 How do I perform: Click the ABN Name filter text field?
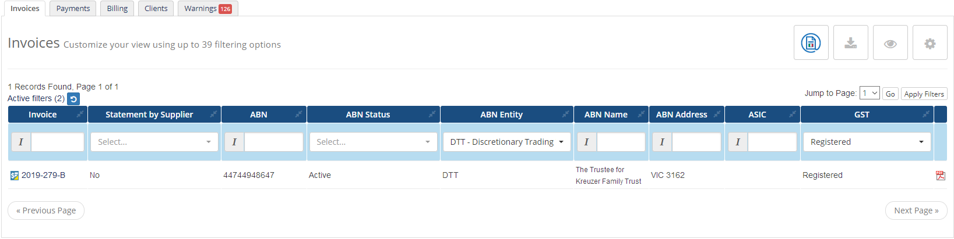coord(621,142)
